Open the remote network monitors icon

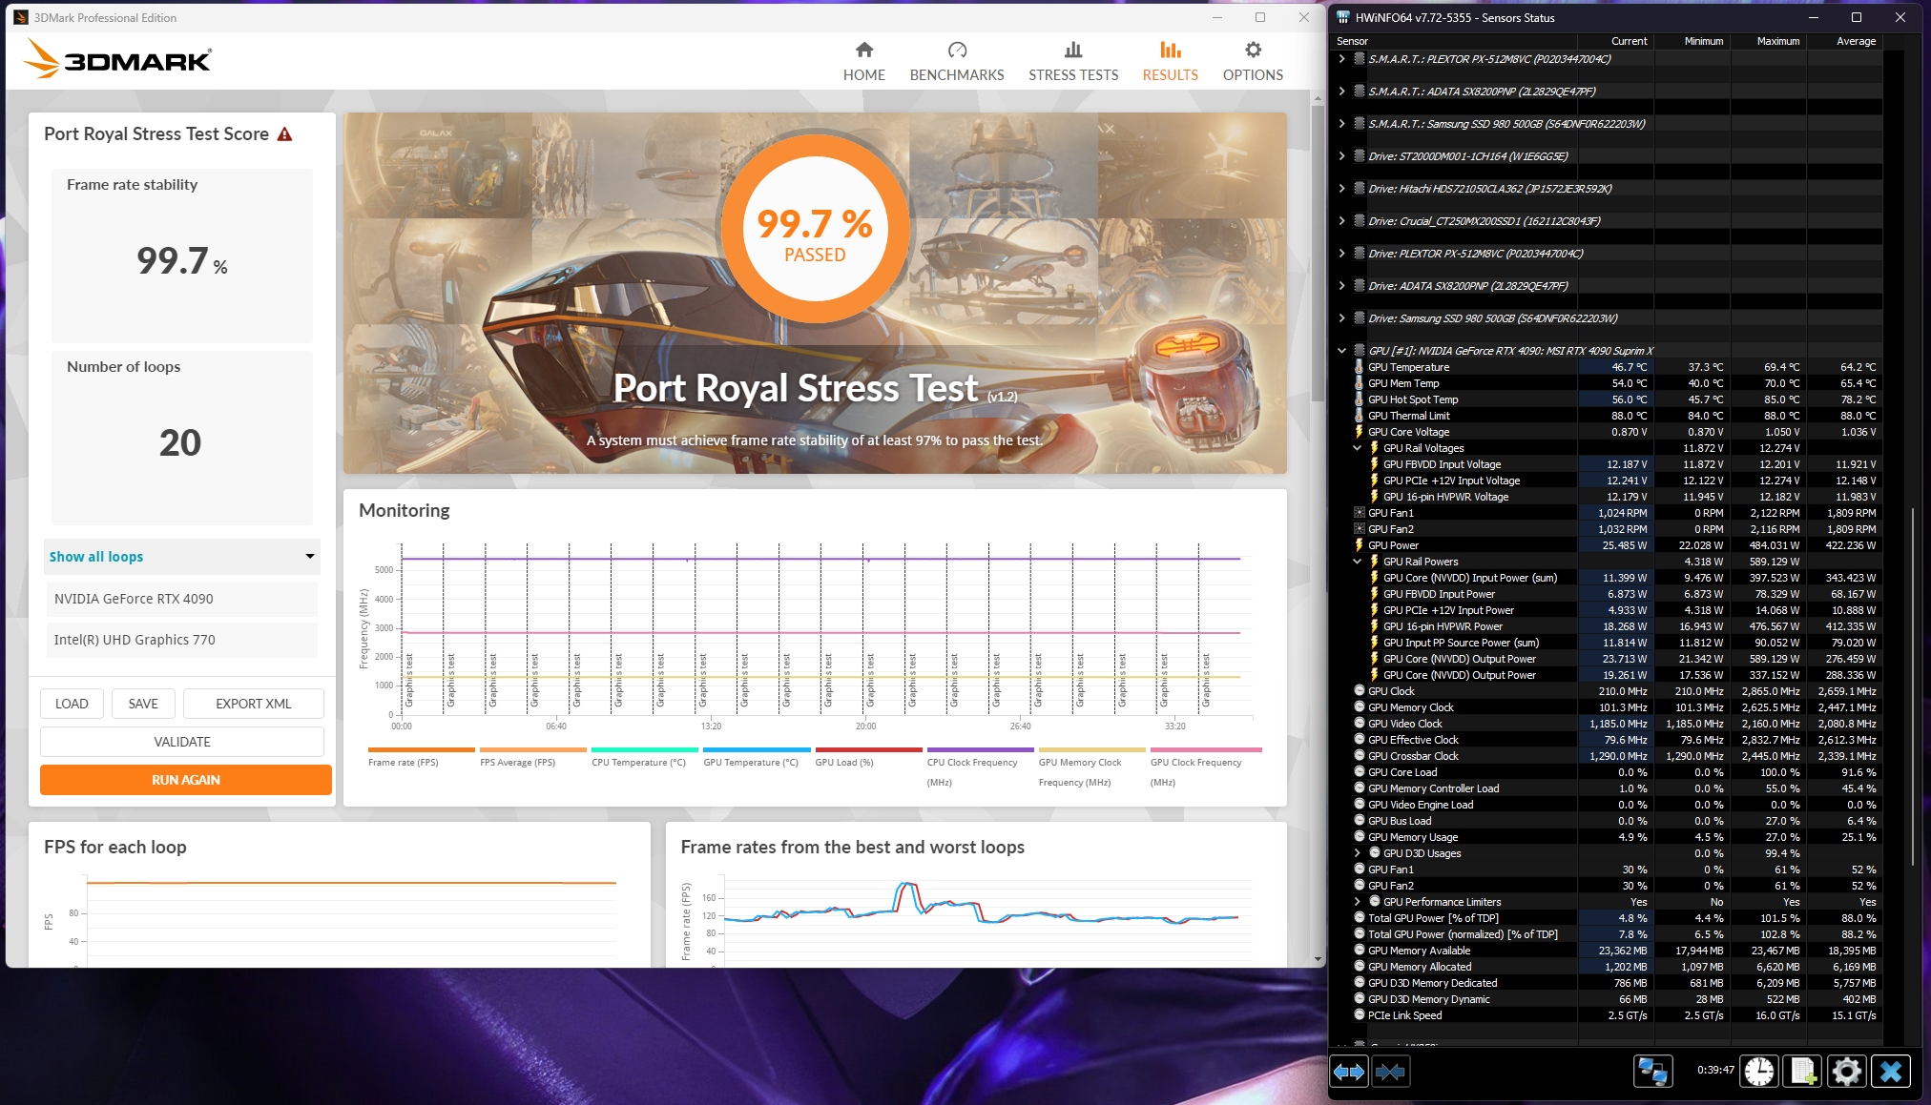tap(1652, 1072)
